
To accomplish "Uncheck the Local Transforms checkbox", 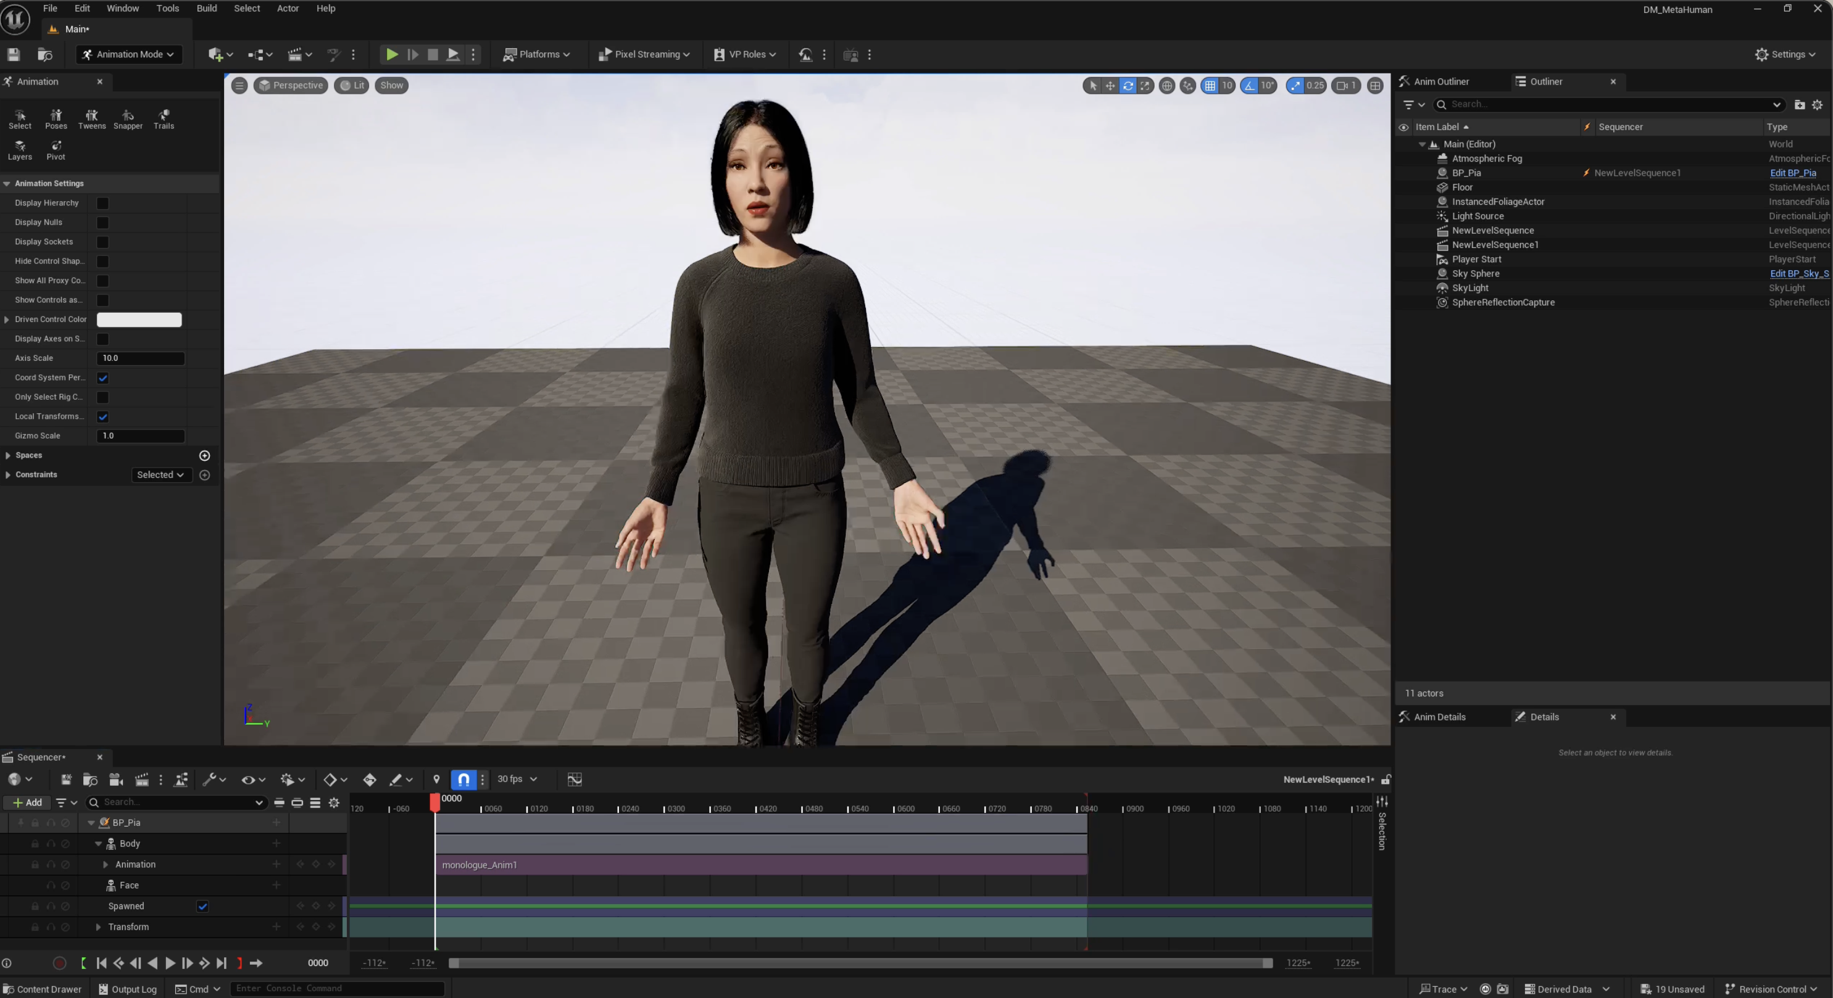I will (102, 417).
